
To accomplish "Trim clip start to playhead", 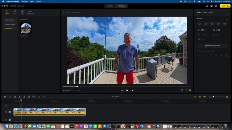I will 20,97.
